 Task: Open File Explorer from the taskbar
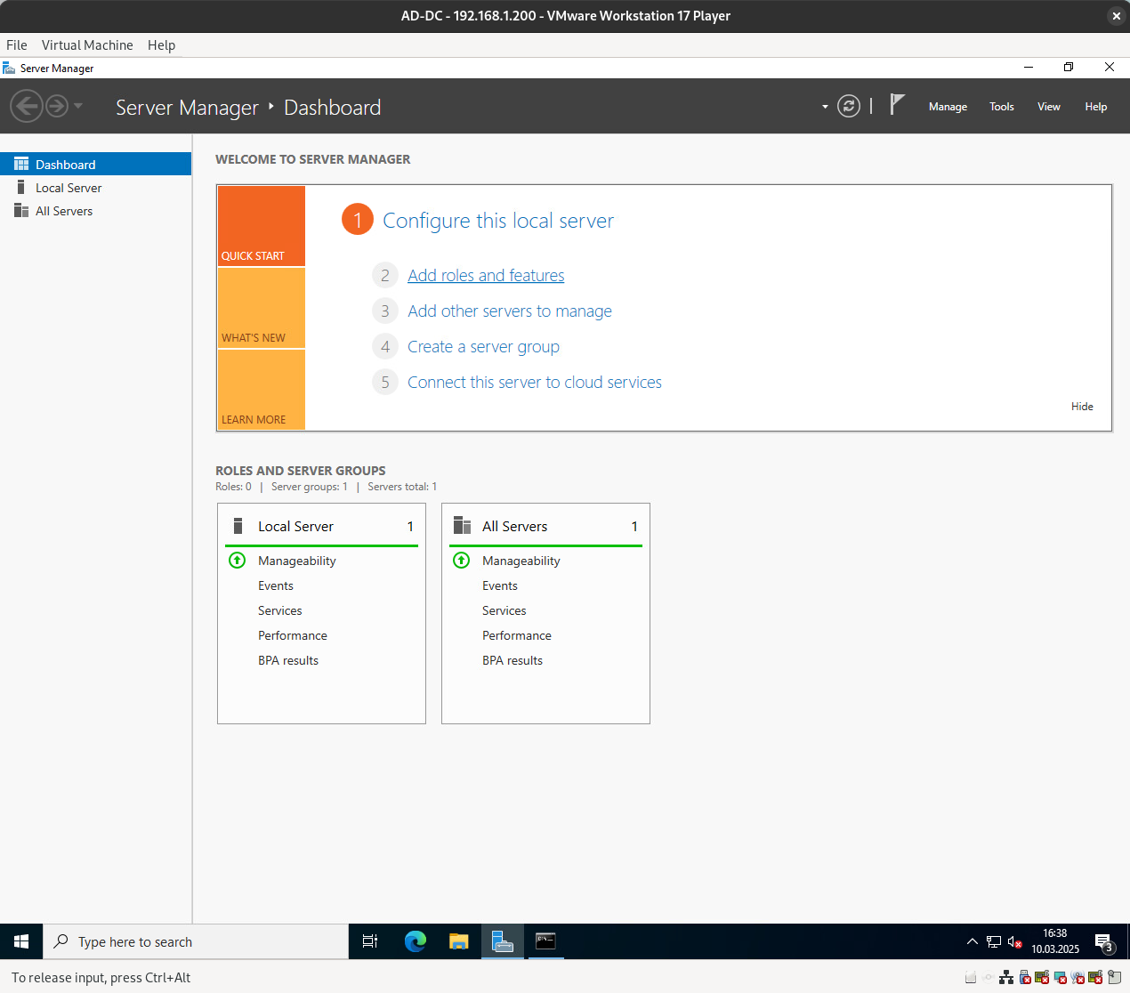[x=459, y=941]
